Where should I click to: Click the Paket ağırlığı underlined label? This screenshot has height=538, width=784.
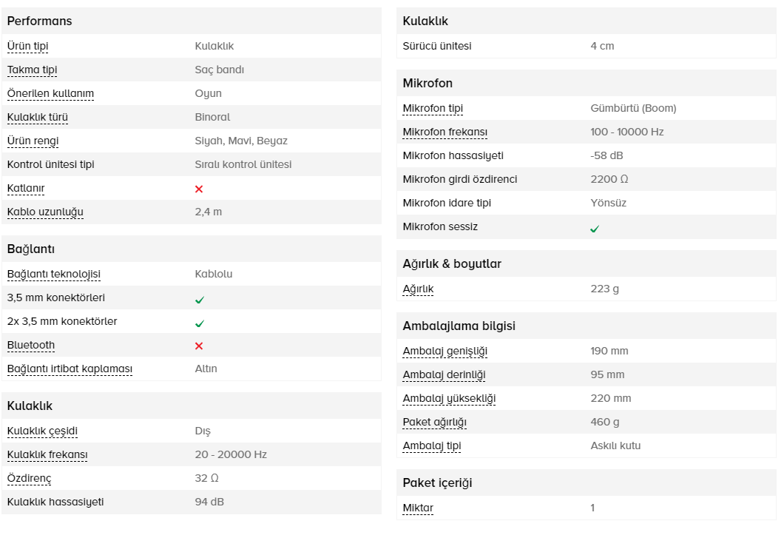[x=434, y=422]
